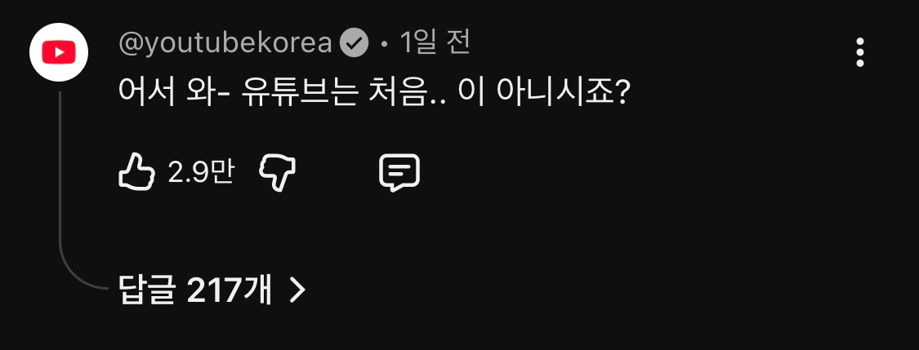Image resolution: width=919 pixels, height=350 pixels.
Task: Visit the @youtubekorea channel handle link
Action: coord(225,44)
